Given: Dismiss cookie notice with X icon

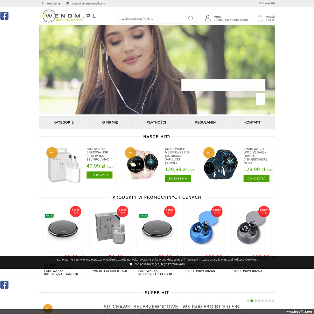Looking at the screenshot, I should [x=131, y=264].
